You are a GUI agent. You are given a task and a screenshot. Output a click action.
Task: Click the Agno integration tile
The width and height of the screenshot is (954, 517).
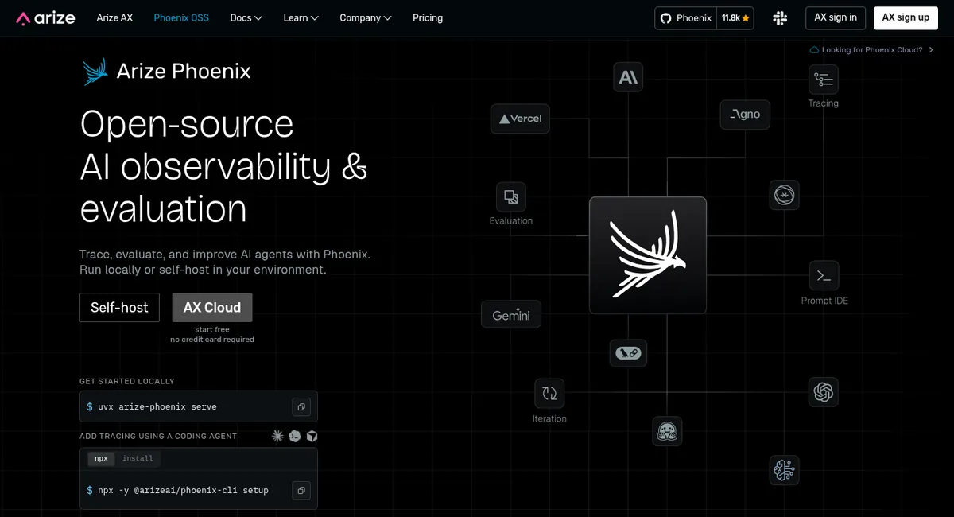[x=745, y=115]
